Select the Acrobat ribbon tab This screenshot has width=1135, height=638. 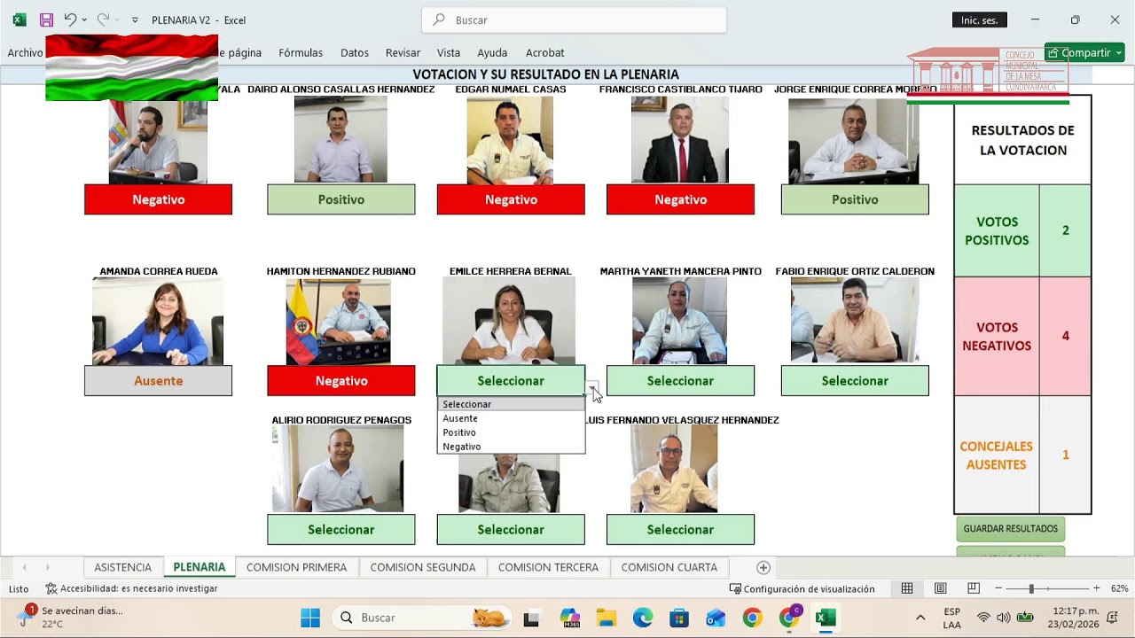click(544, 53)
